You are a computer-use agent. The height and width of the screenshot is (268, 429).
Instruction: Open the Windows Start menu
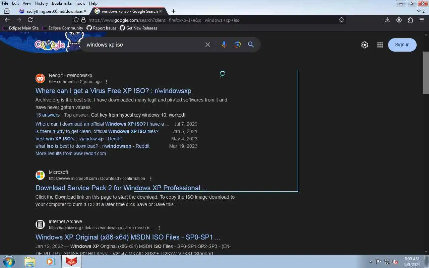9,261
